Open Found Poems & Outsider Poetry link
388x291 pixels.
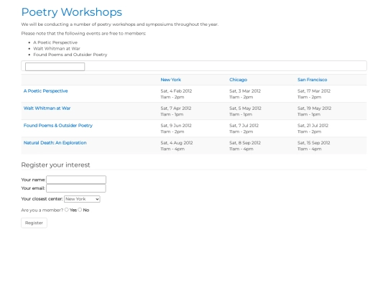click(58, 126)
